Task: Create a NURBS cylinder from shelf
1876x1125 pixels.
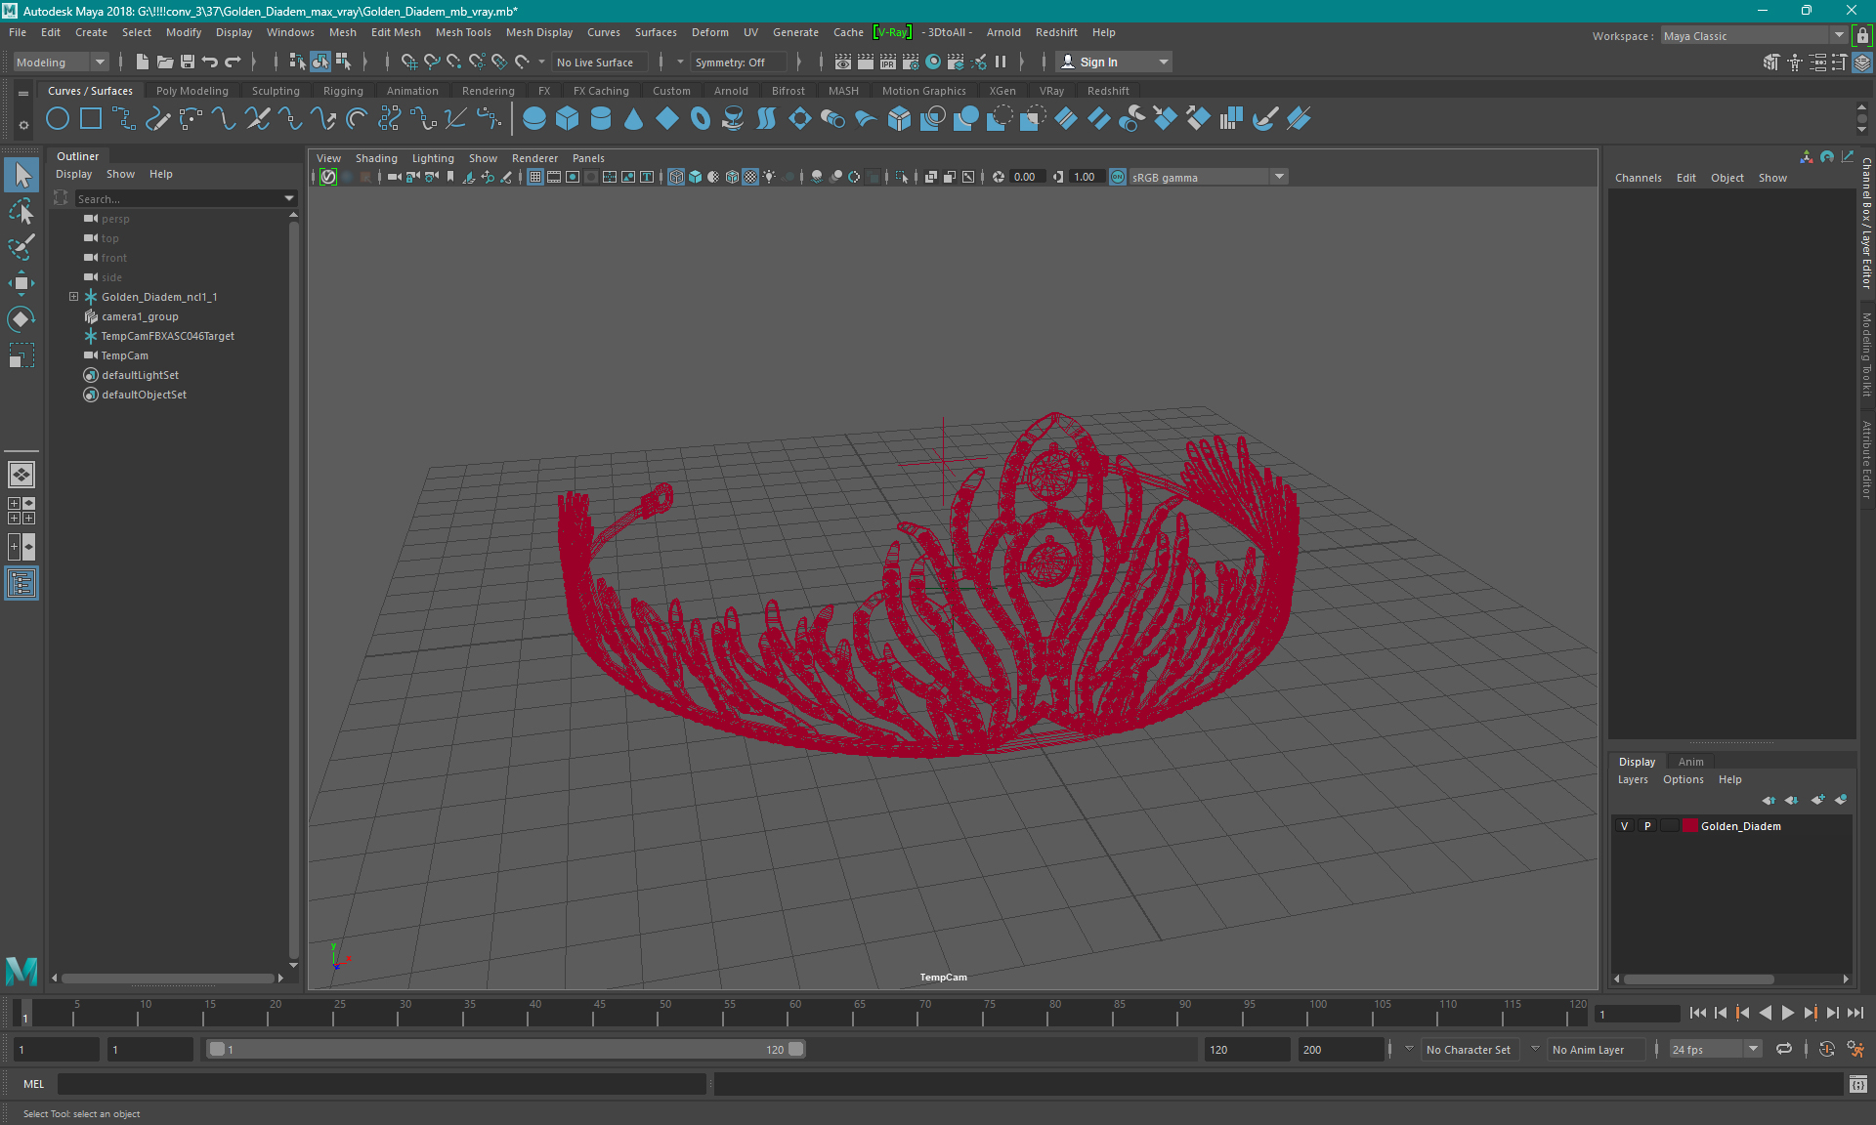Action: coord(601,119)
